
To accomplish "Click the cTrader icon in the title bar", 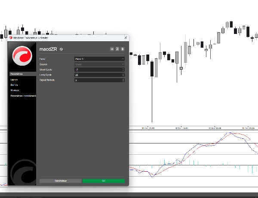I will click(x=11, y=38).
